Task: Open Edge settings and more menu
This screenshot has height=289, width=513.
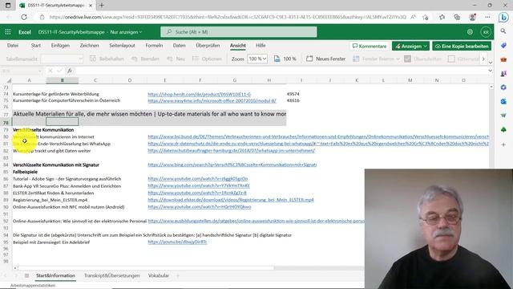Action: click(487, 17)
